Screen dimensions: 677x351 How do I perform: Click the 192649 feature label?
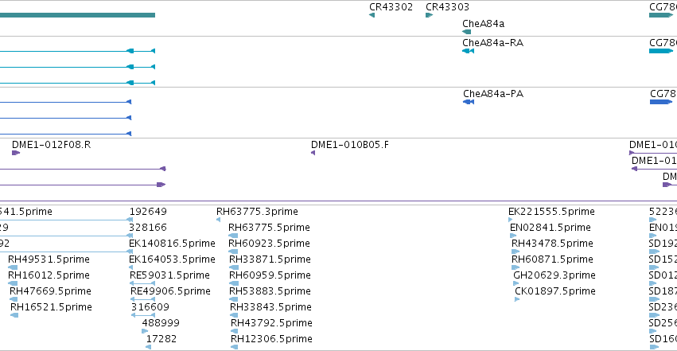coord(148,212)
